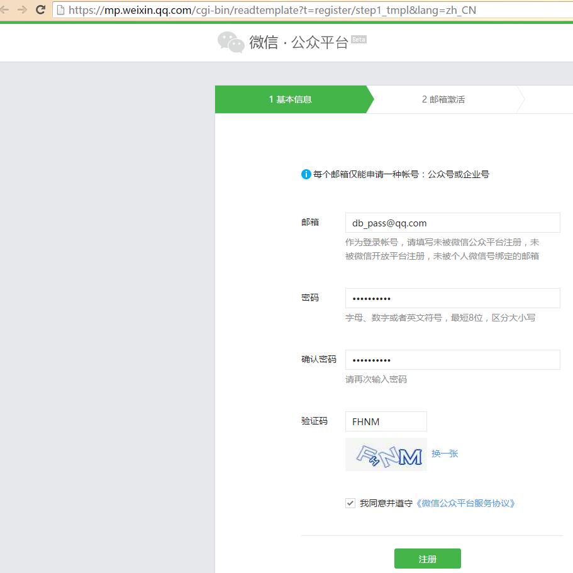Click the 请再次输入密码 hint text

[x=376, y=379]
